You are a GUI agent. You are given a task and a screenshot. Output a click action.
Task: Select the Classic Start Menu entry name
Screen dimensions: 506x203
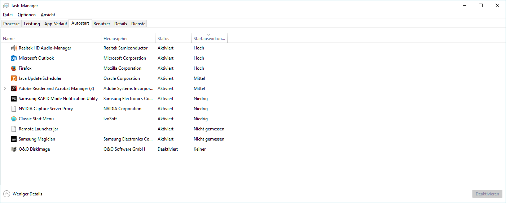click(x=36, y=119)
